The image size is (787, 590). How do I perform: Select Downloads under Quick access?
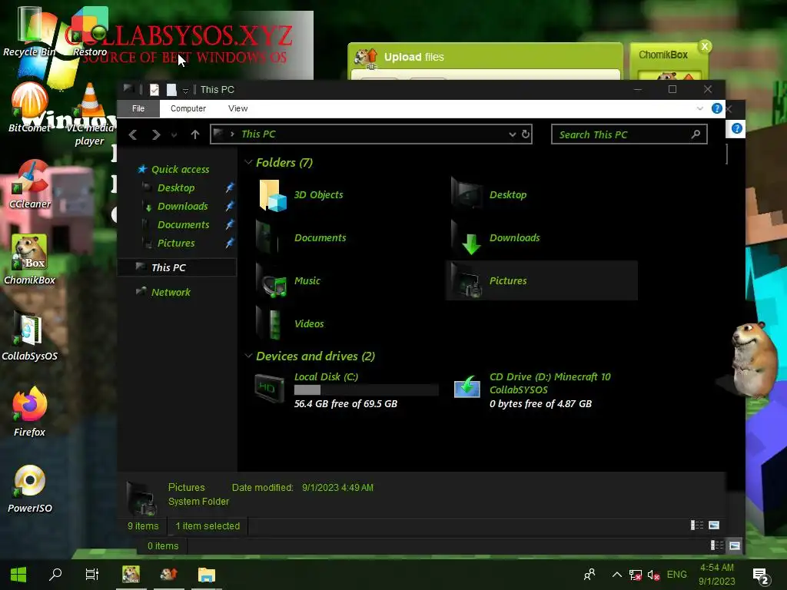click(x=183, y=206)
